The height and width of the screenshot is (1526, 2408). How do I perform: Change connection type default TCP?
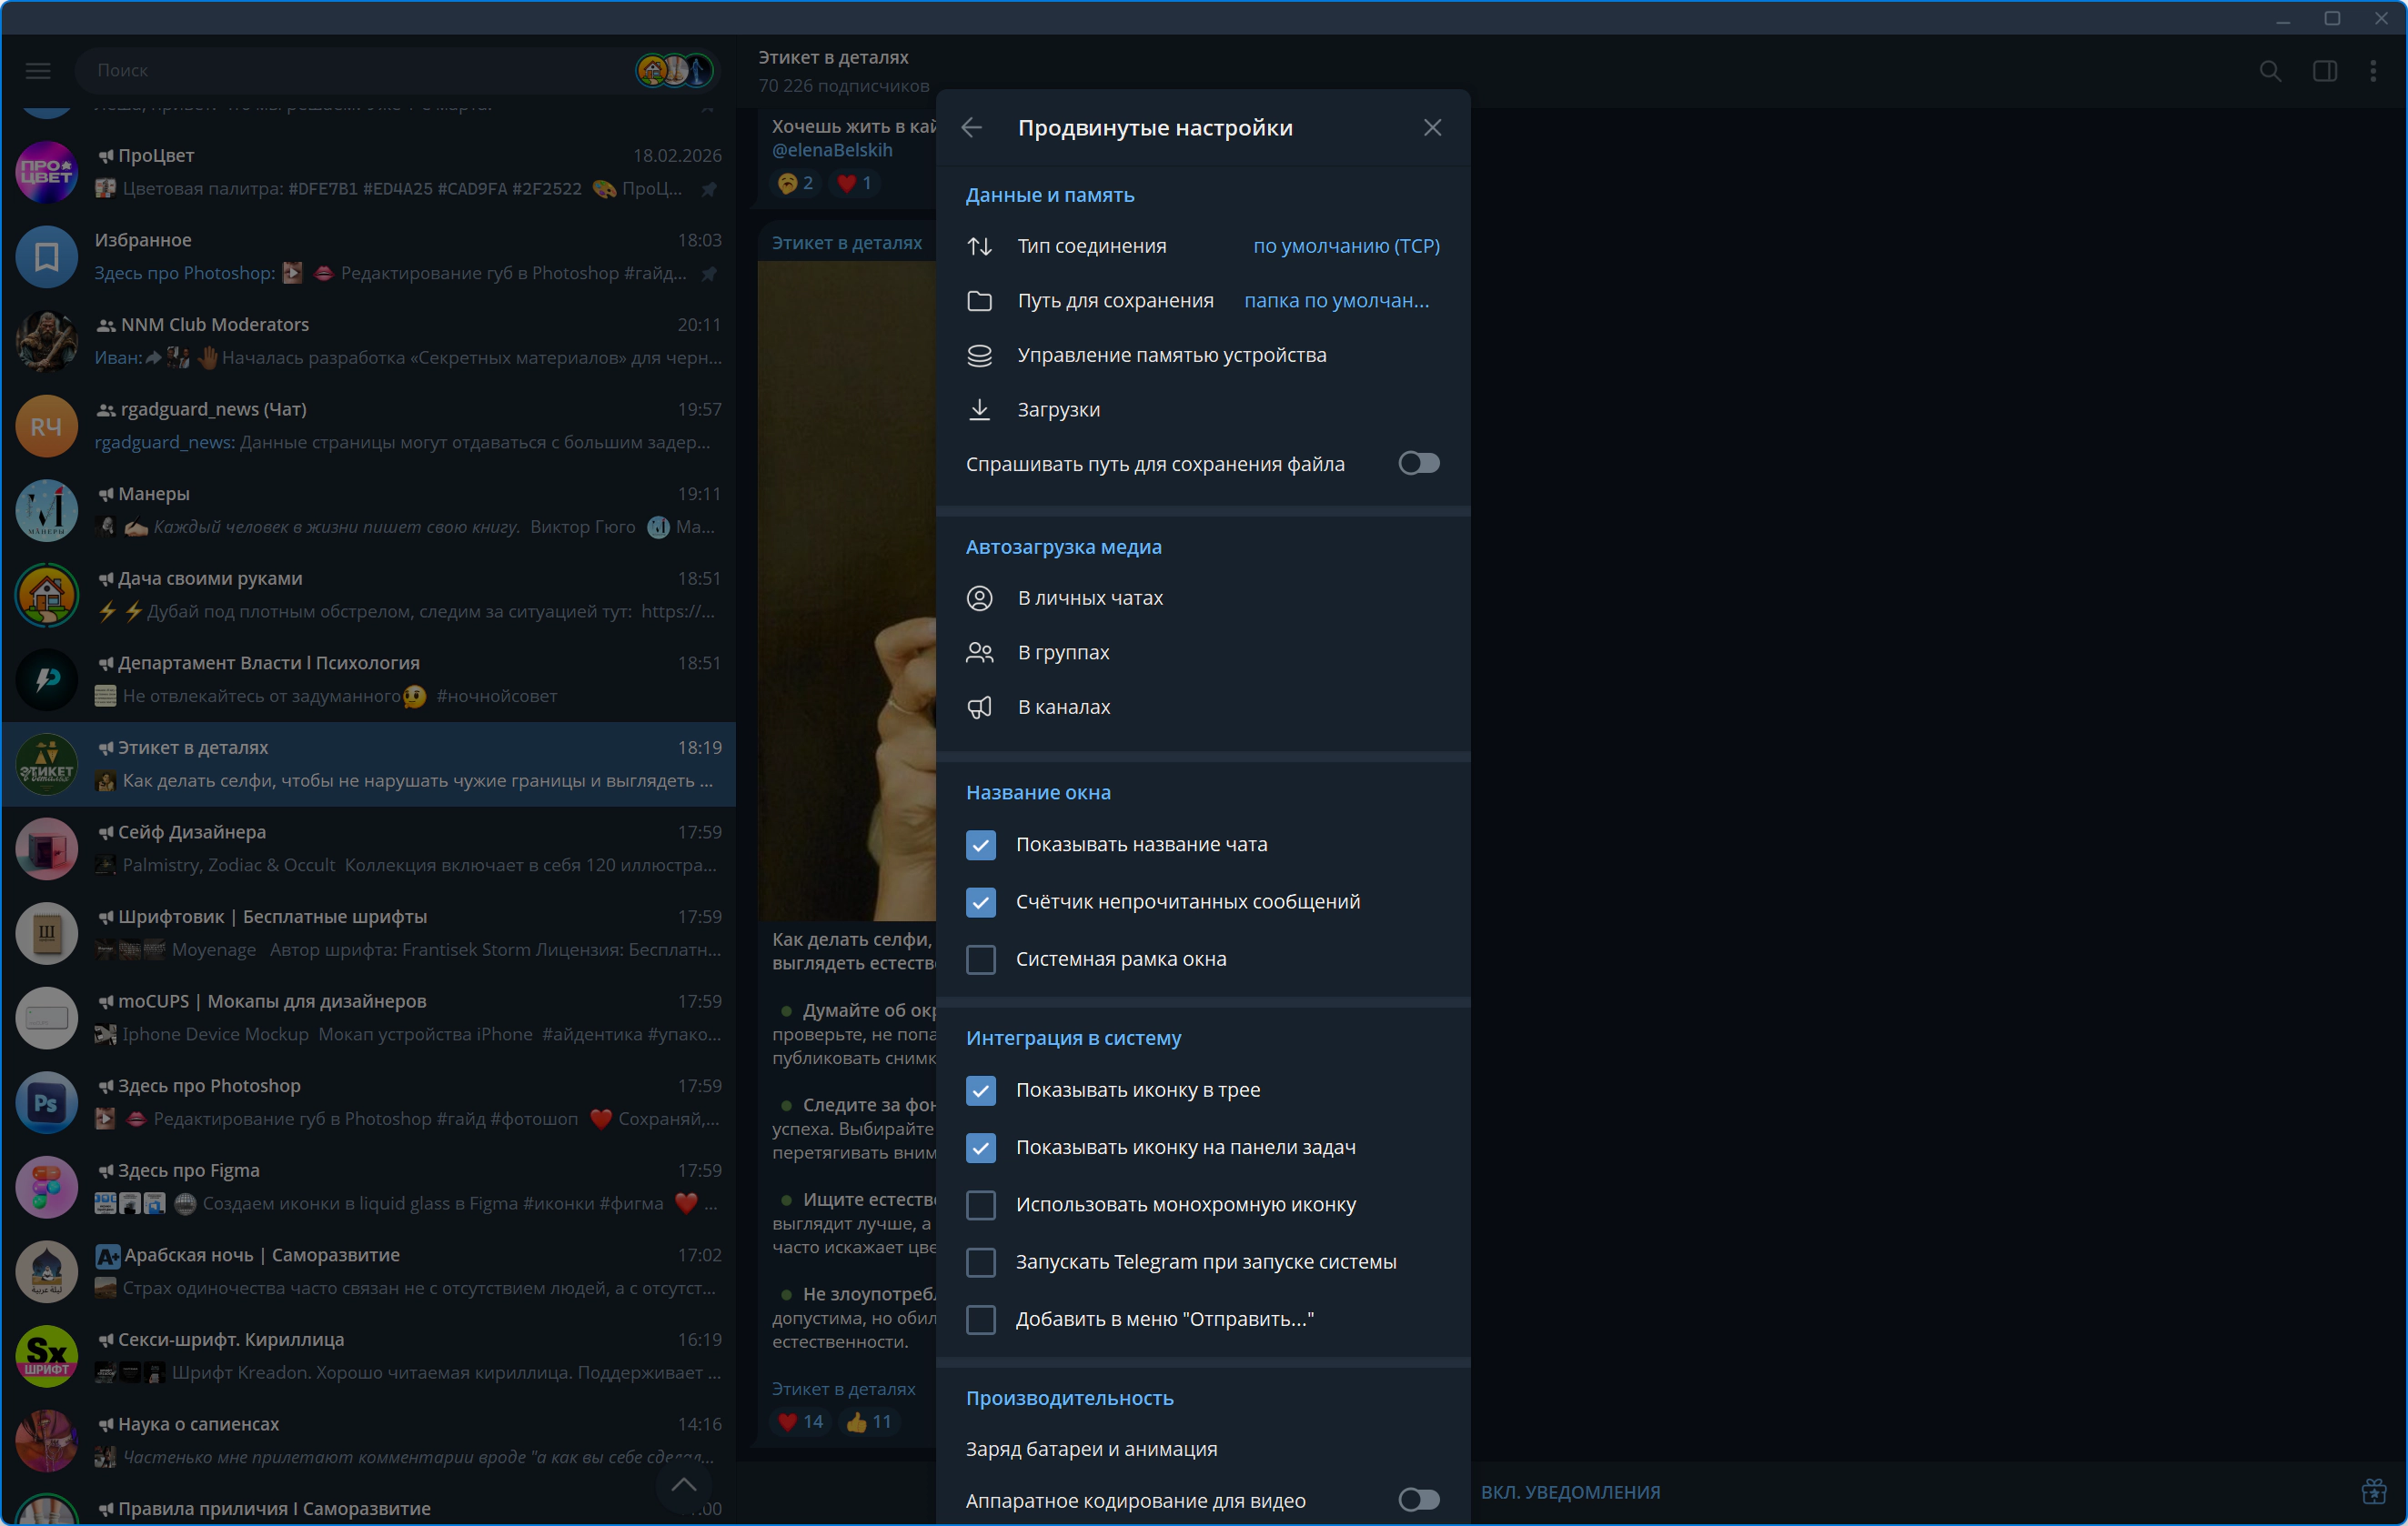(1346, 246)
